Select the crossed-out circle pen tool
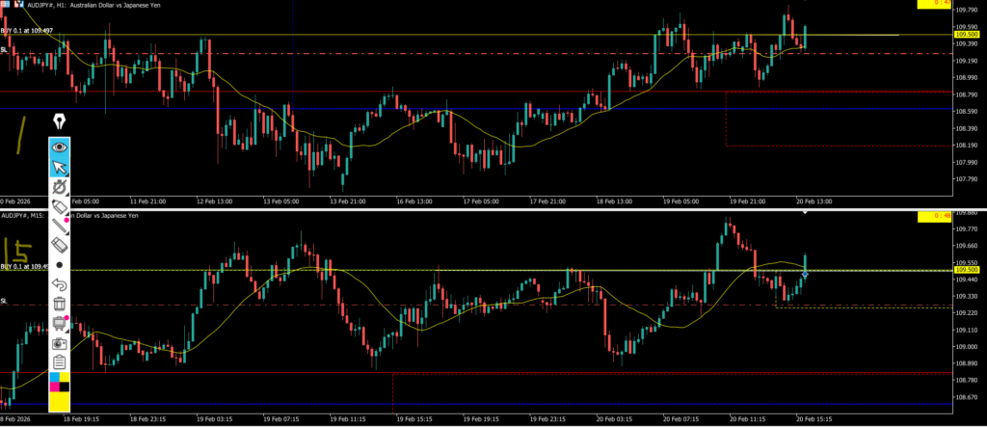 60,186
